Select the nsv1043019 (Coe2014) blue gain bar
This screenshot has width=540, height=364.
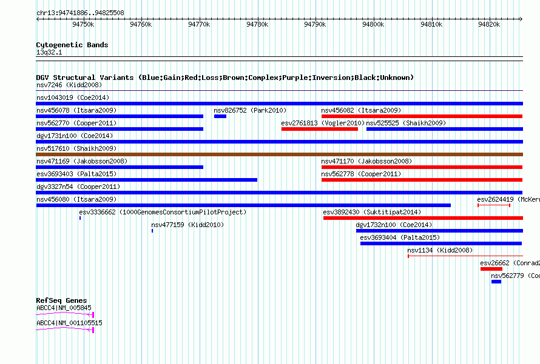pos(279,104)
